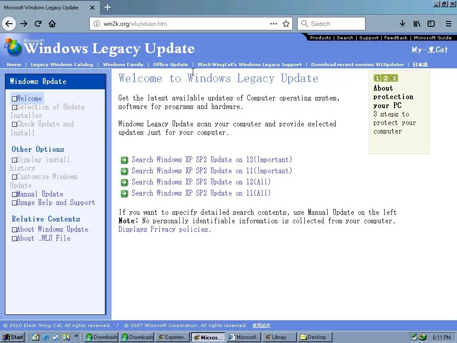Switch to the Experien... taskbar window

[x=173, y=337]
